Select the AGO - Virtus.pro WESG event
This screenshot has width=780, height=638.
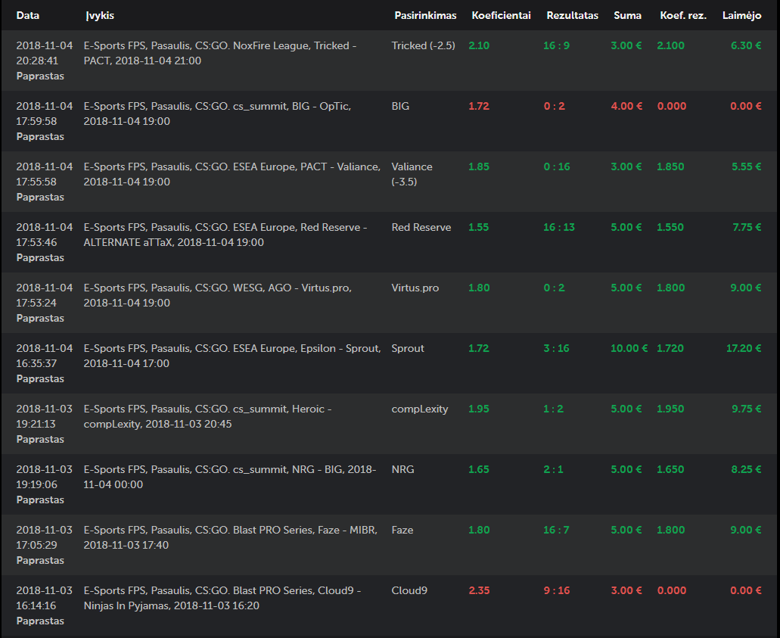[217, 295]
